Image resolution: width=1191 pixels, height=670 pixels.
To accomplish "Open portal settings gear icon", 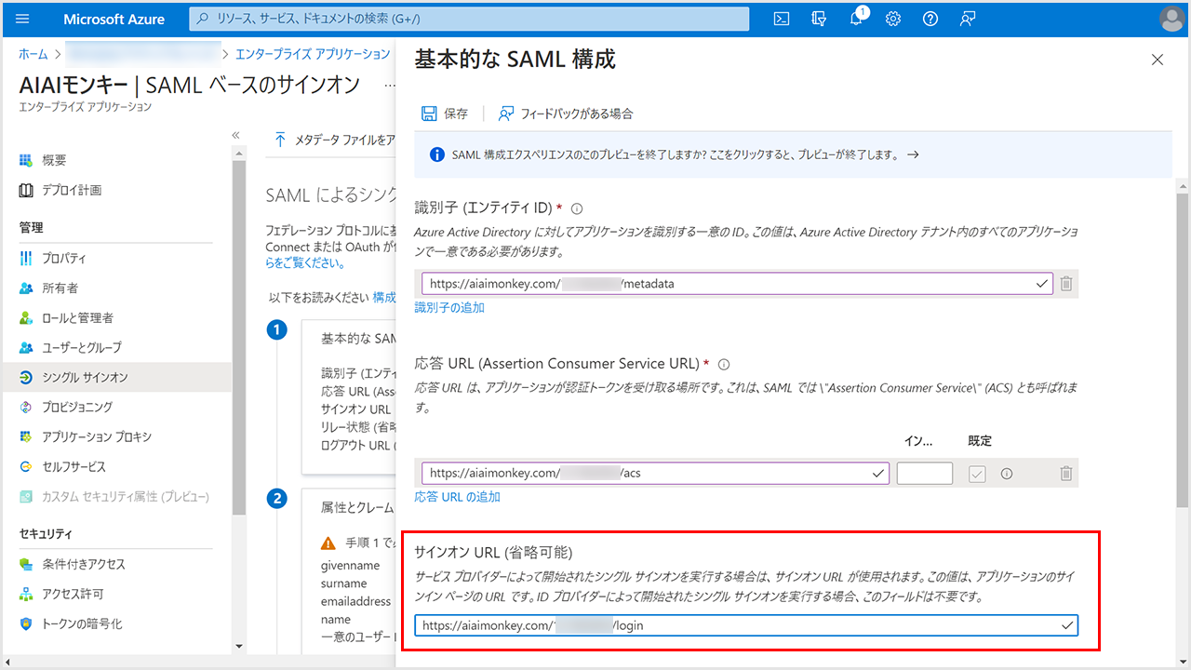I will pyautogui.click(x=893, y=19).
